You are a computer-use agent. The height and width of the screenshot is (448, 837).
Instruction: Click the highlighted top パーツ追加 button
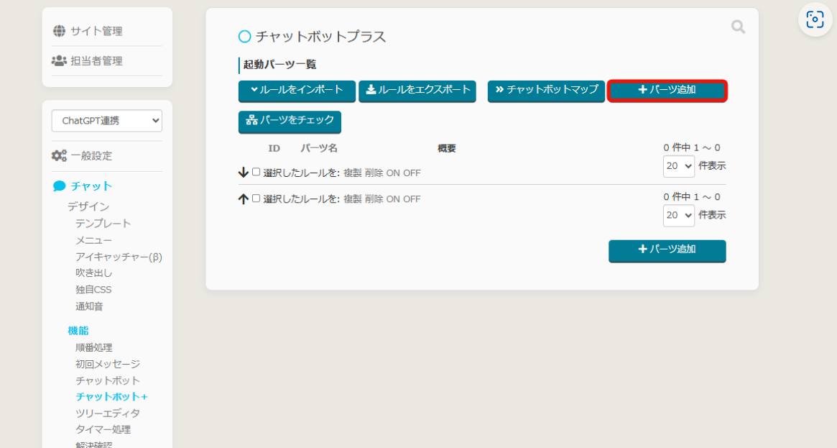[667, 91]
